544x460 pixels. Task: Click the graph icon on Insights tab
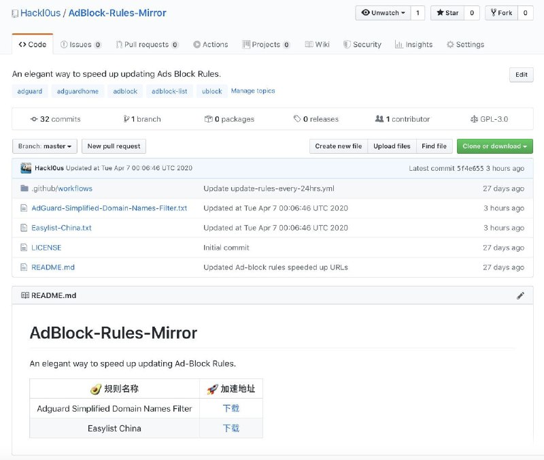399,44
